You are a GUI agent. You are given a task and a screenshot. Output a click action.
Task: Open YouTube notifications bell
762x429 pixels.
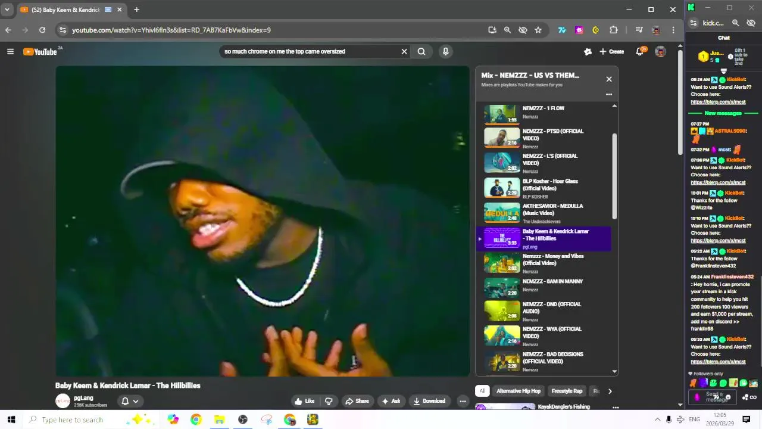click(640, 52)
